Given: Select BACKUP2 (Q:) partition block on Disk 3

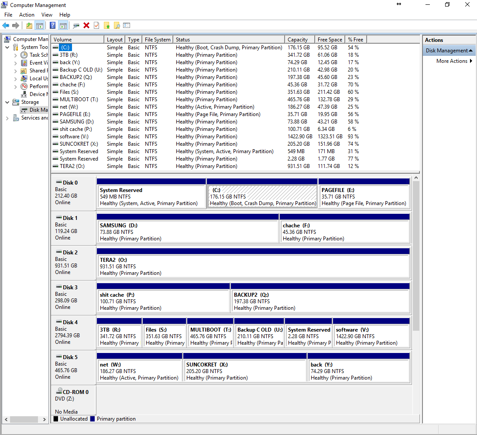Looking at the screenshot, I should point(320,298).
